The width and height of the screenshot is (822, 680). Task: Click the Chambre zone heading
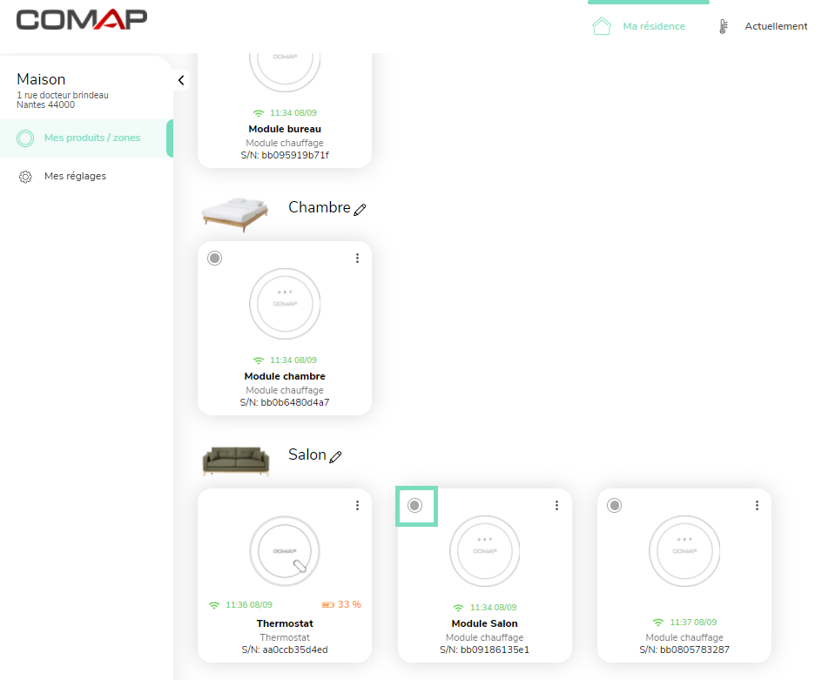(320, 207)
